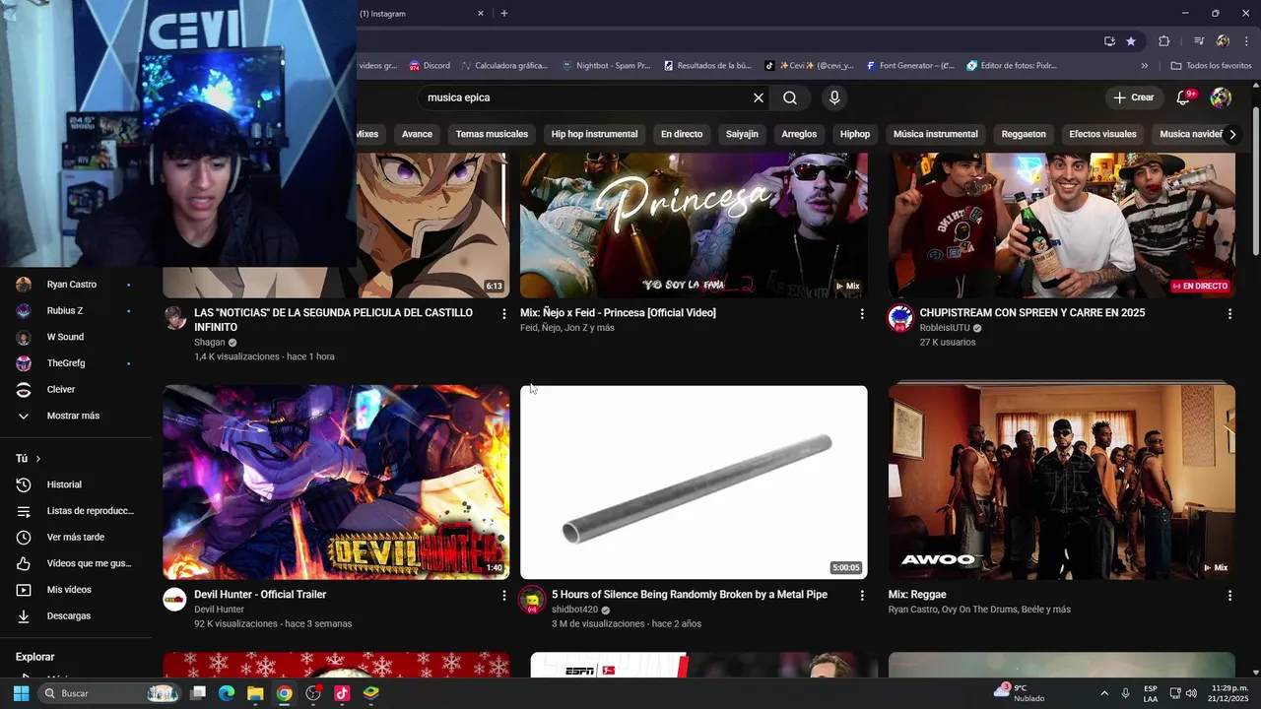This screenshot has height=709, width=1261.
Task: Show more bookmarks with double chevron
Action: tap(1144, 66)
